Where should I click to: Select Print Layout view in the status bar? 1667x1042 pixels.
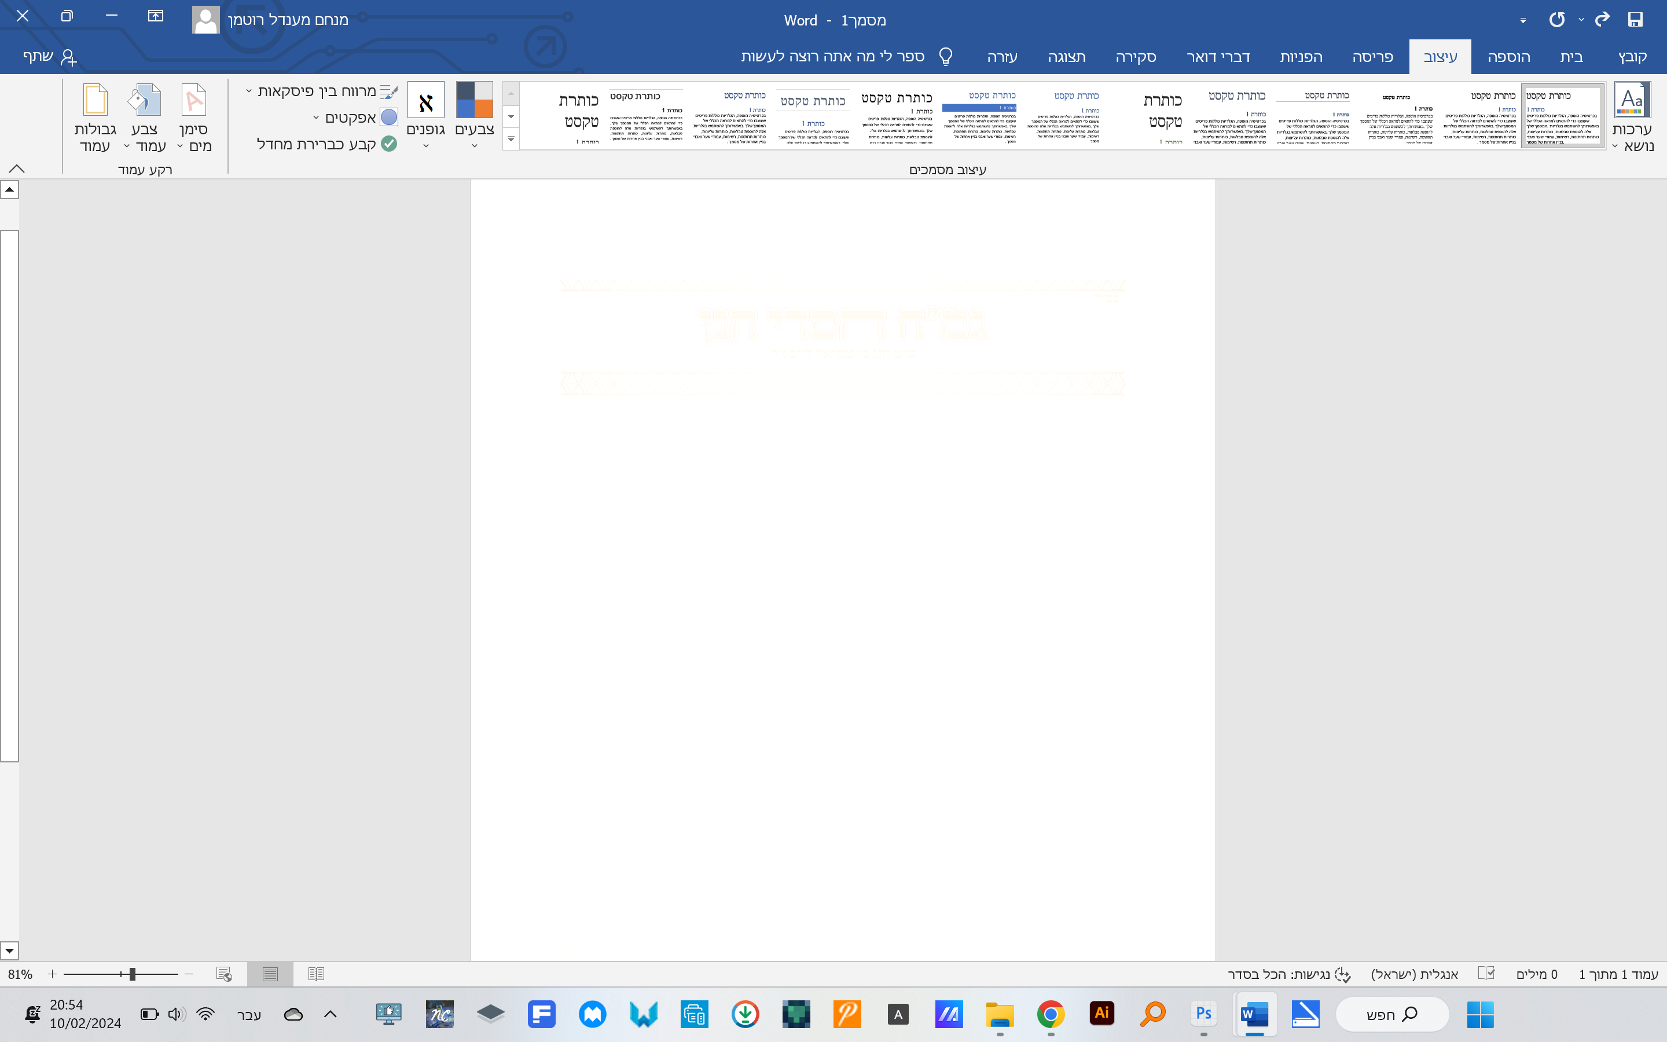tap(270, 974)
